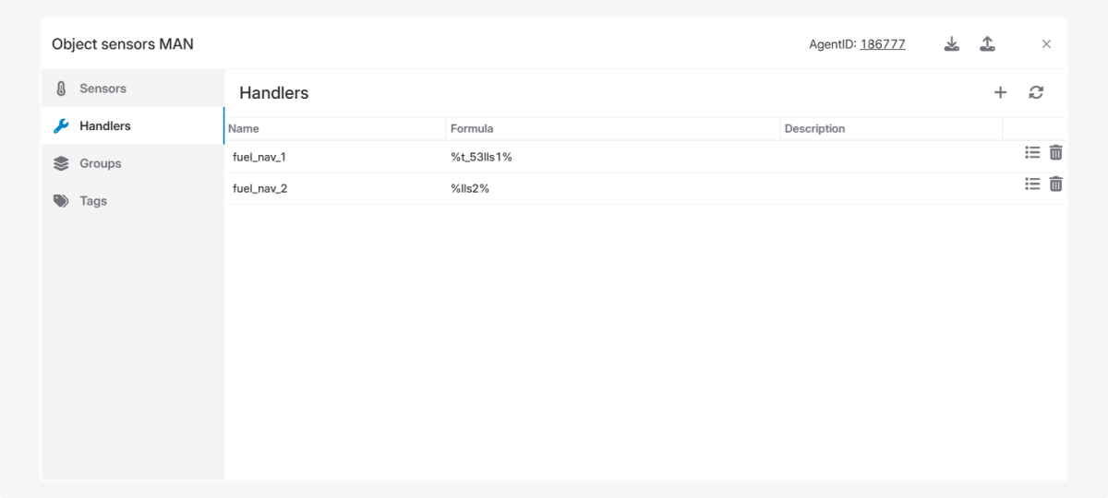Delete the fuel_nav_2 handler

[x=1056, y=184]
